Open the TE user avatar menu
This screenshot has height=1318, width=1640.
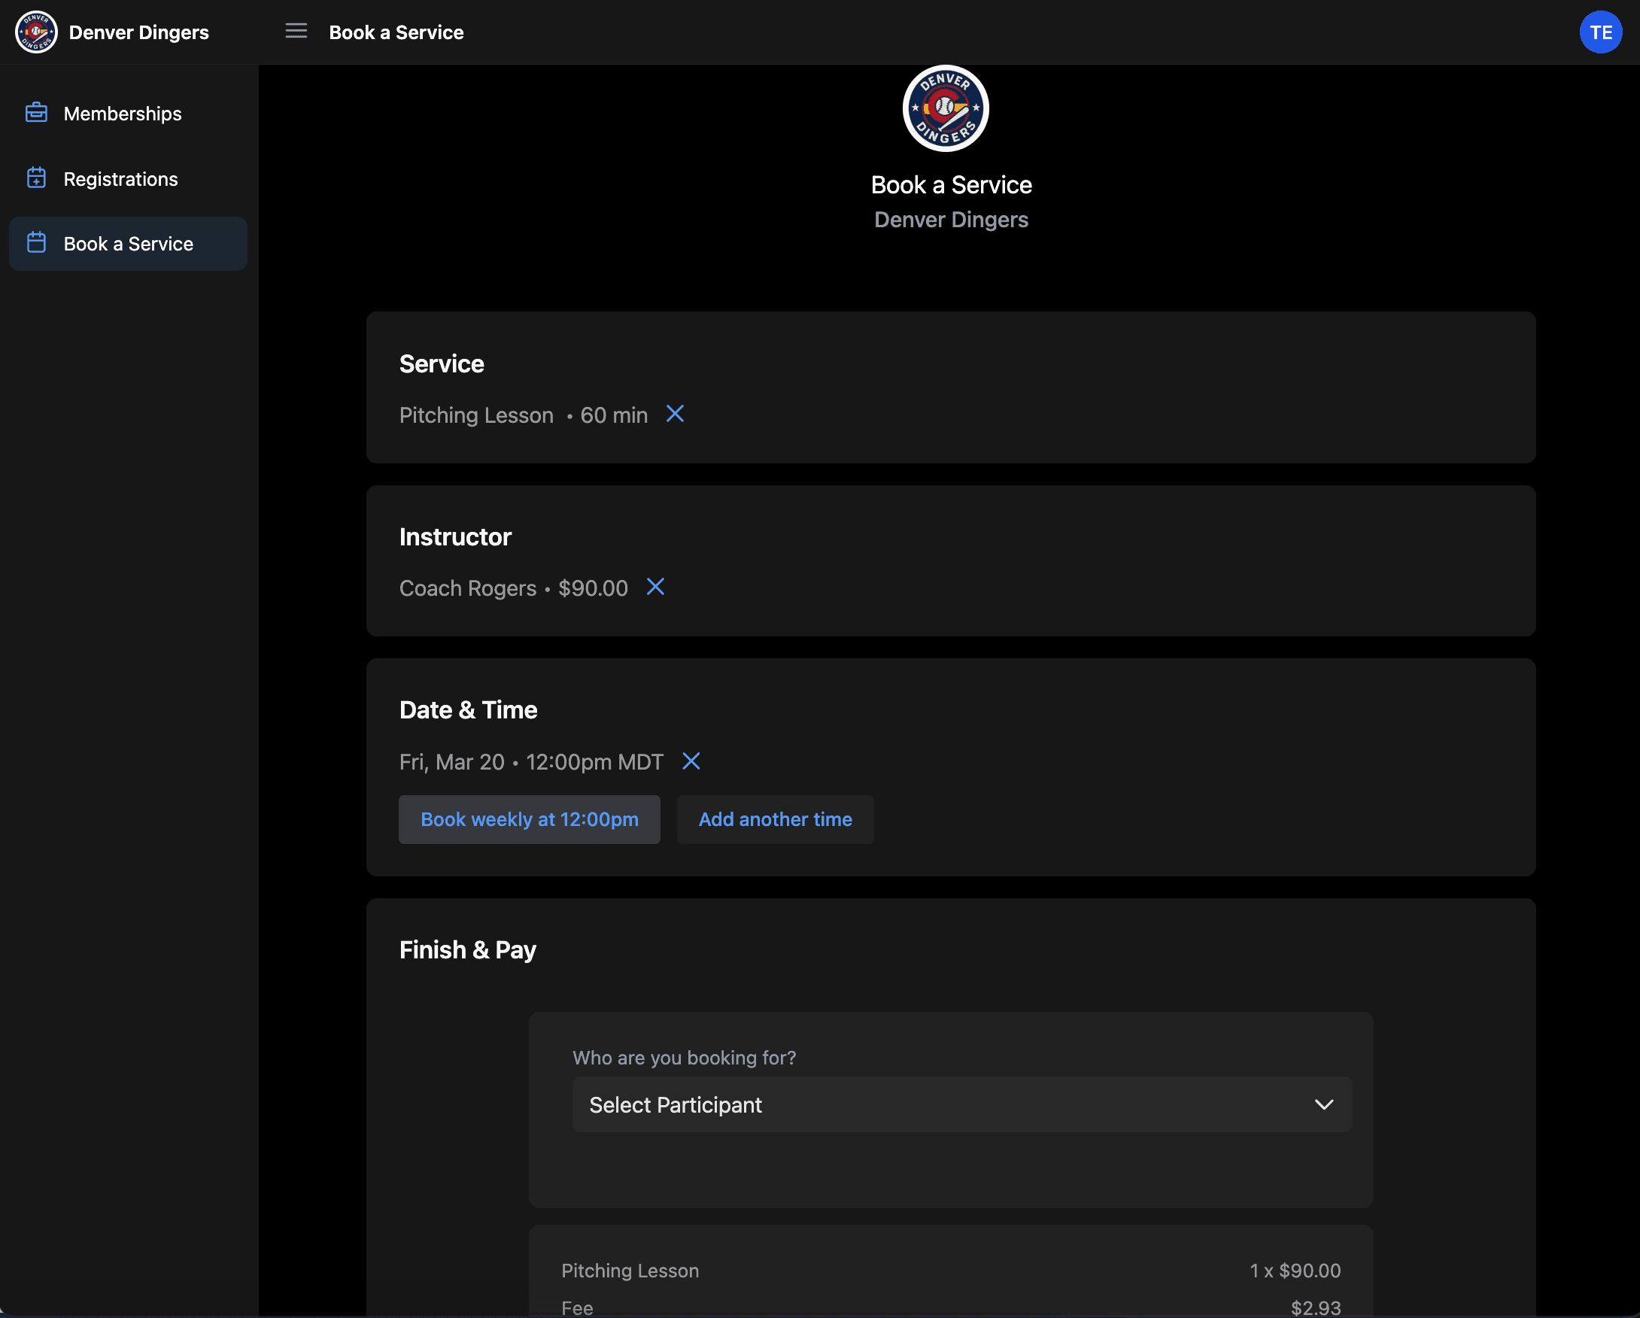click(x=1599, y=32)
